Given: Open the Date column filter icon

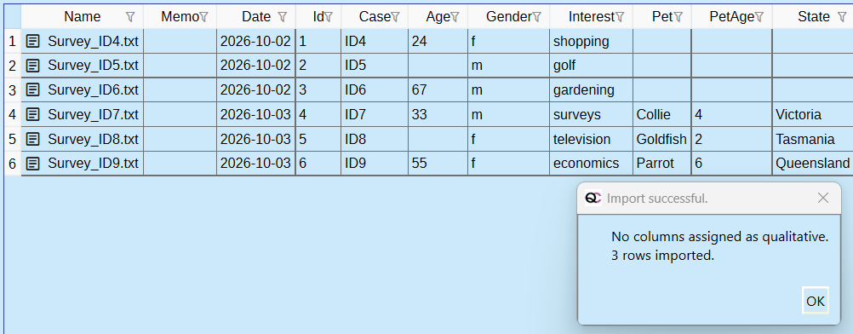Looking at the screenshot, I should click(283, 17).
